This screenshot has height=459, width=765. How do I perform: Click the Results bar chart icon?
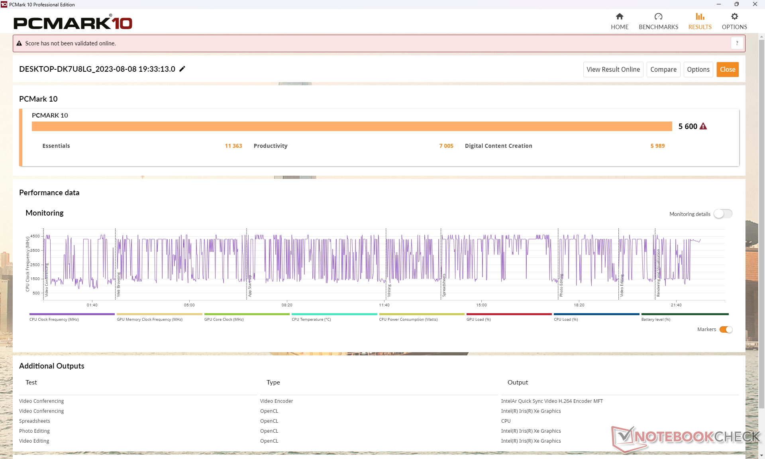[x=700, y=17]
